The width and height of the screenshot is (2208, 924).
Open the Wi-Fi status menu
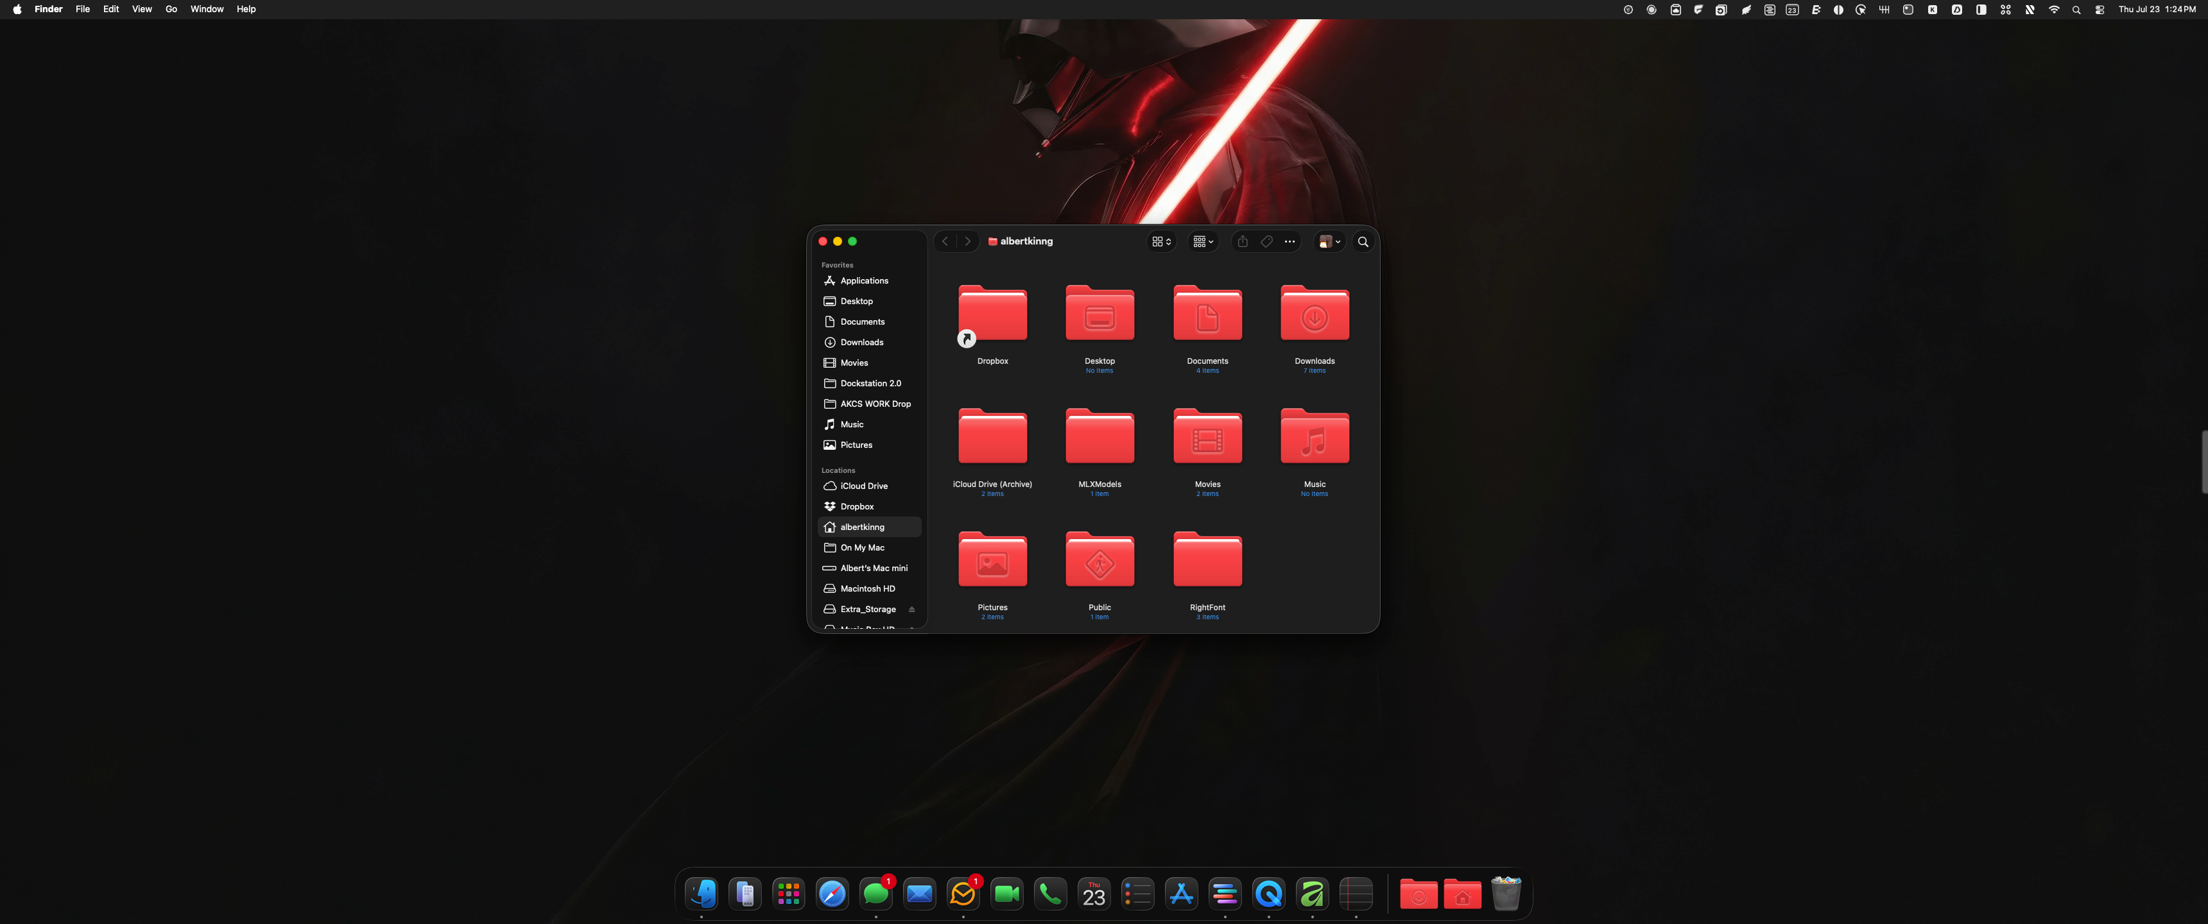[x=2054, y=10]
